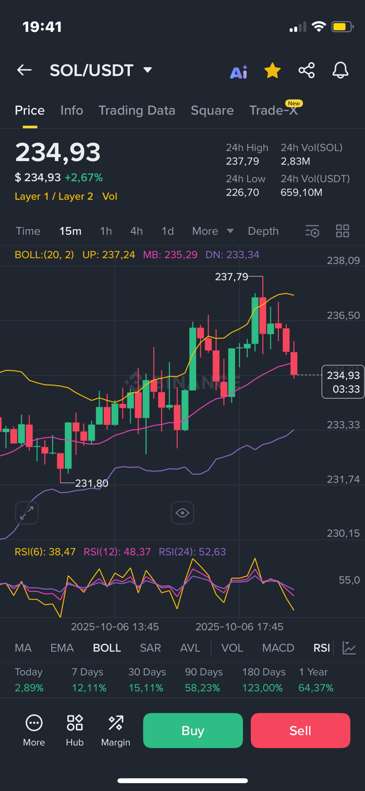Open the chart layout grid icon

pyautogui.click(x=343, y=231)
